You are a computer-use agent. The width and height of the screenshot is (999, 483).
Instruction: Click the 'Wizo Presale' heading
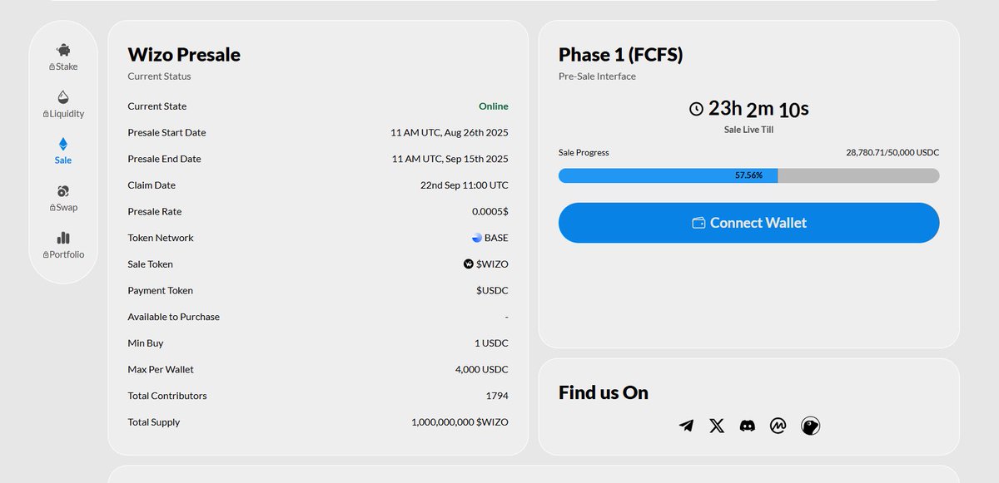pos(184,55)
